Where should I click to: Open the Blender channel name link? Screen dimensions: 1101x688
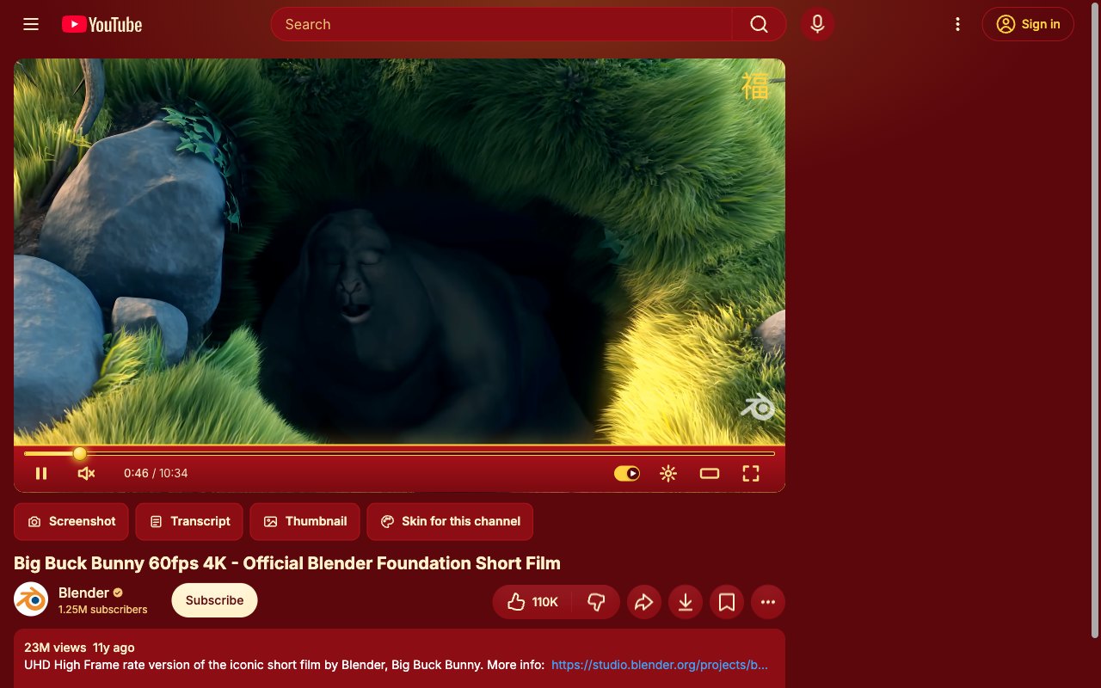pos(83,593)
